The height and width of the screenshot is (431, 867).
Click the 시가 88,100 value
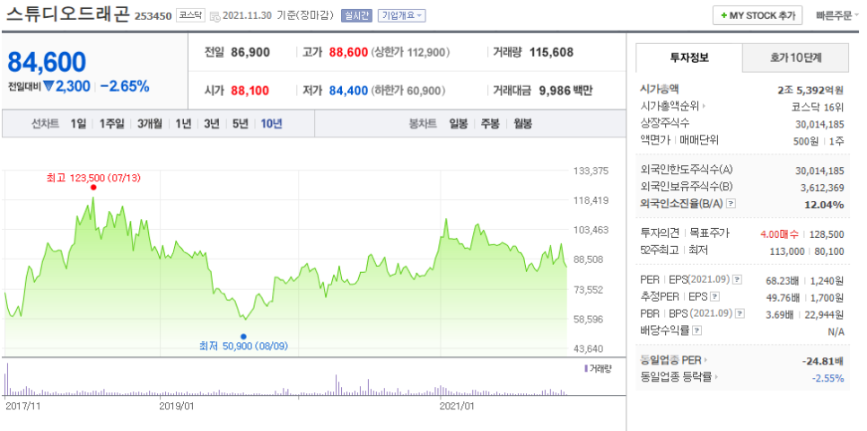[x=250, y=90]
